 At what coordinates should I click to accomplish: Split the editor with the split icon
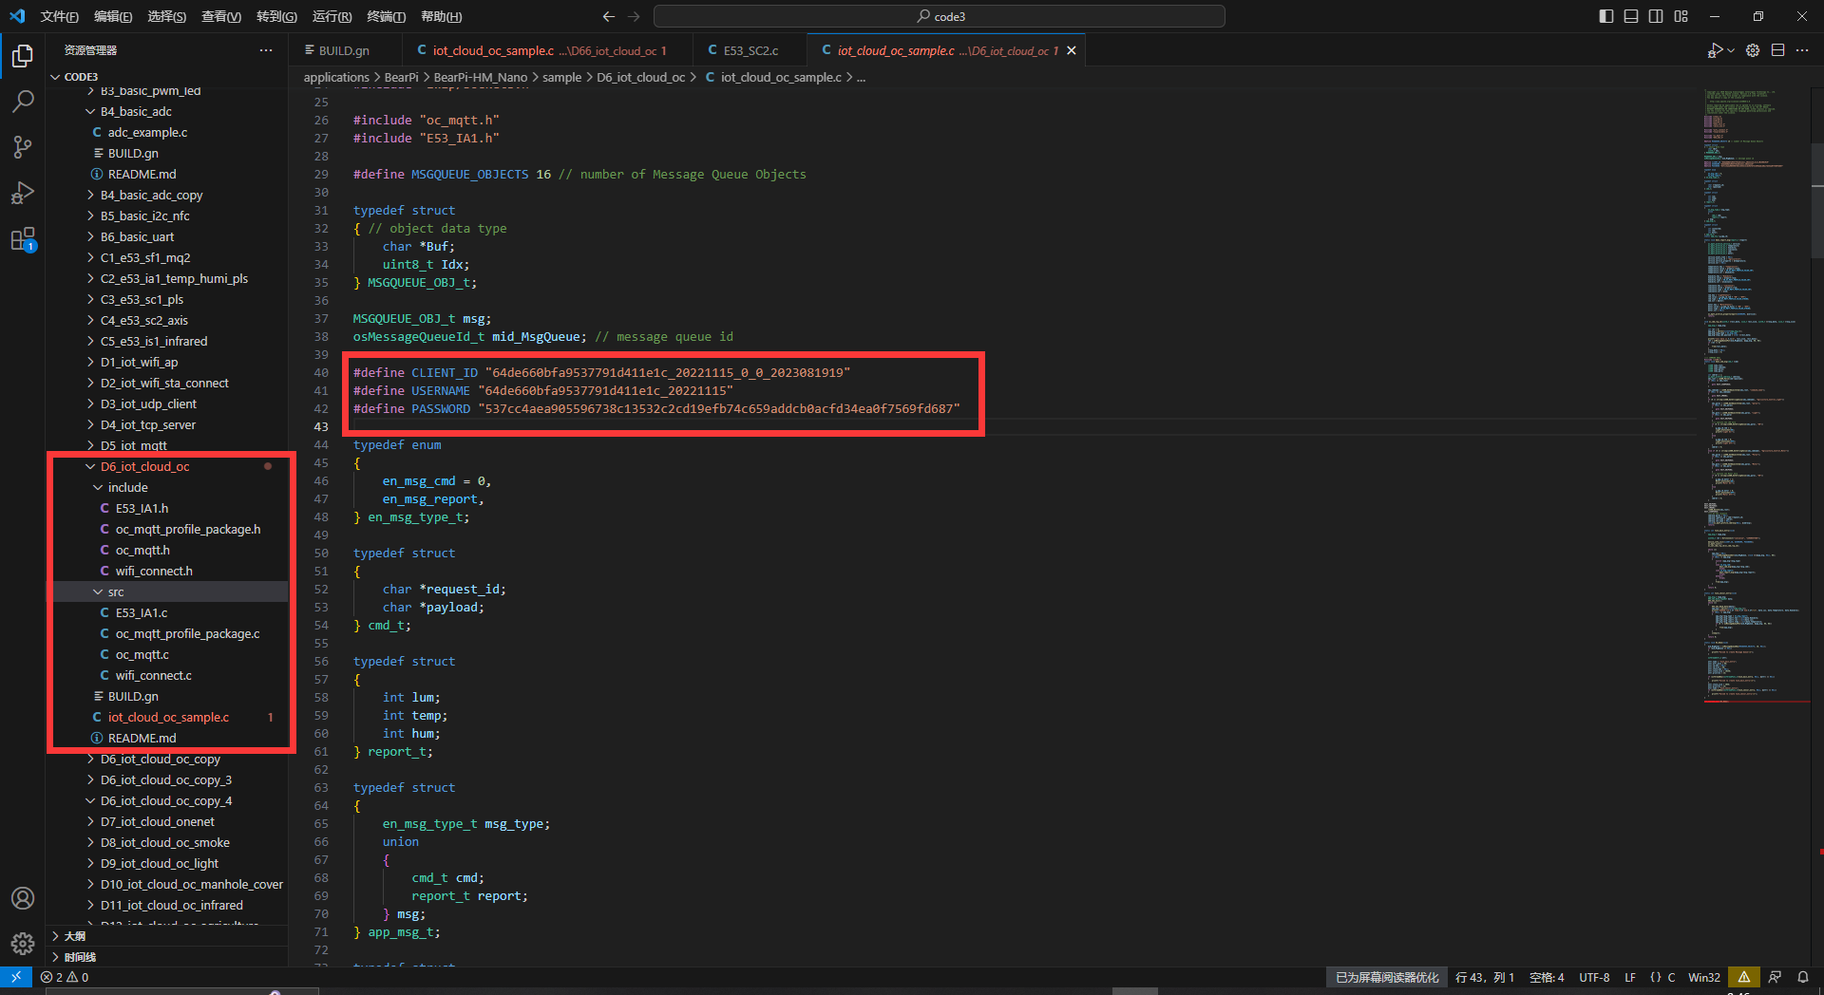tap(1777, 50)
